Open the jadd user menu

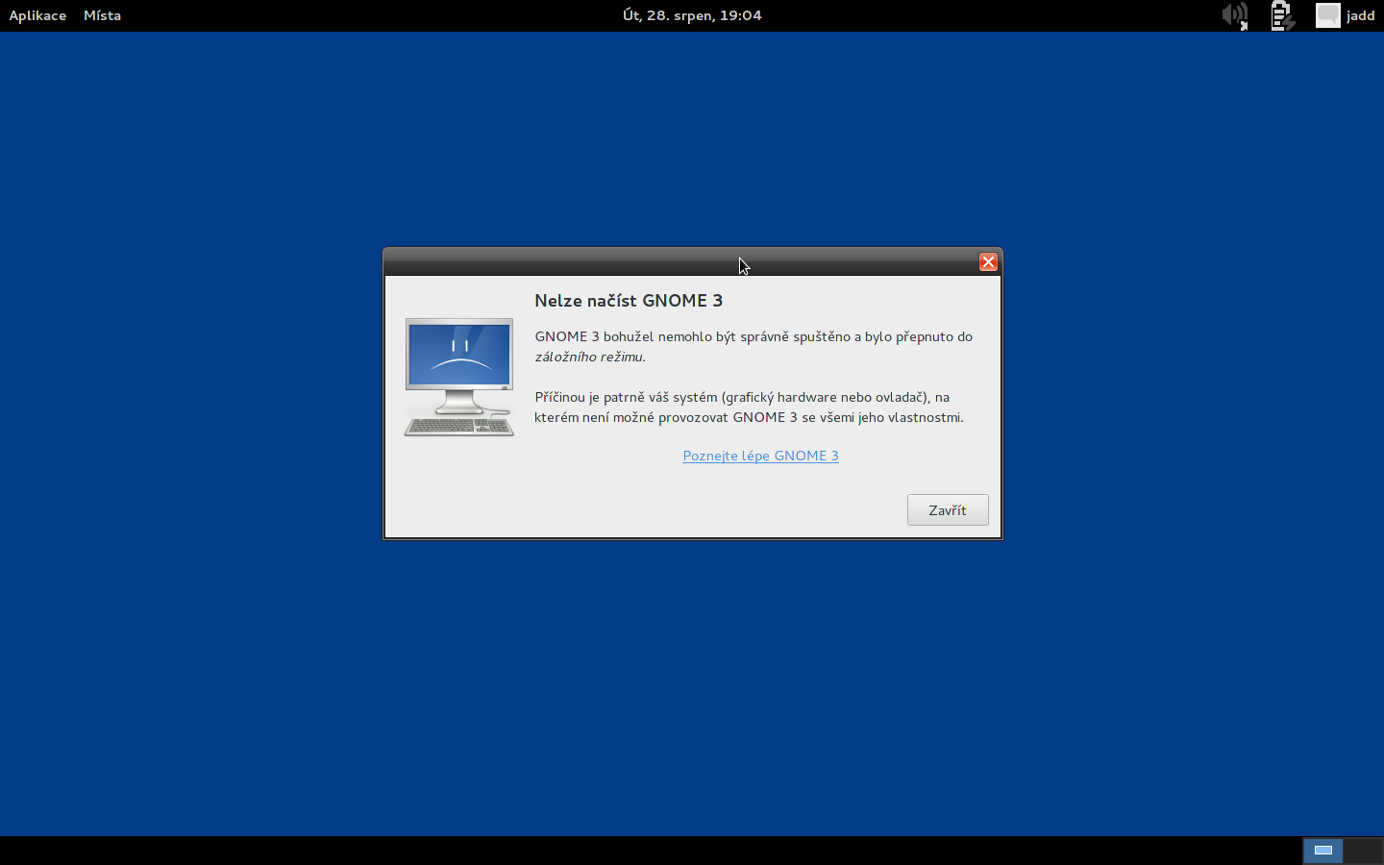click(x=1360, y=15)
